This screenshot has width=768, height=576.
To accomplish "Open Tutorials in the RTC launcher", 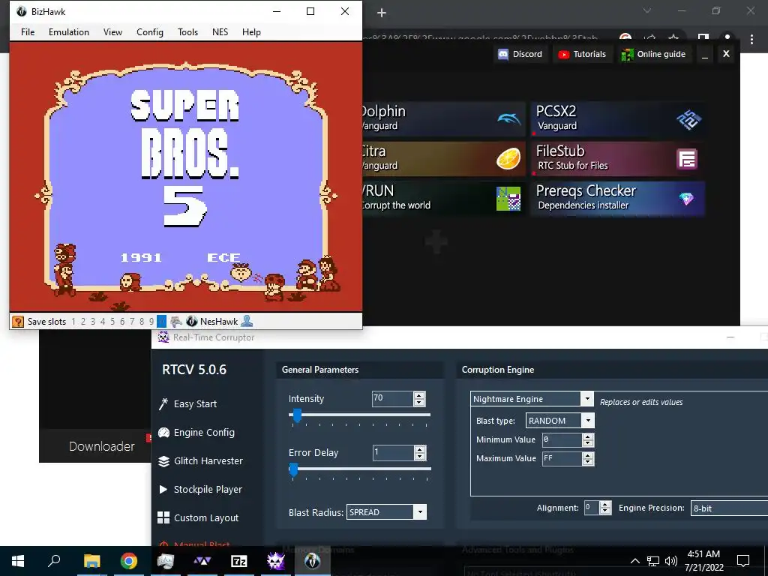I will click(582, 54).
